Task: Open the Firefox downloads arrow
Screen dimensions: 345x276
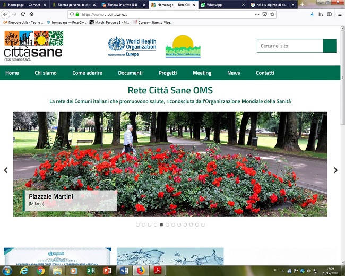Action: pyautogui.click(x=312, y=14)
